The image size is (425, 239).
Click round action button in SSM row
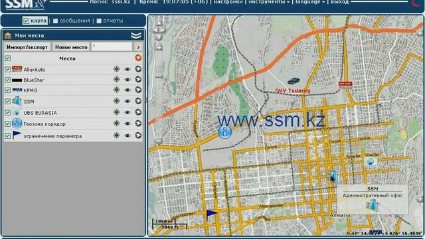tap(138, 101)
